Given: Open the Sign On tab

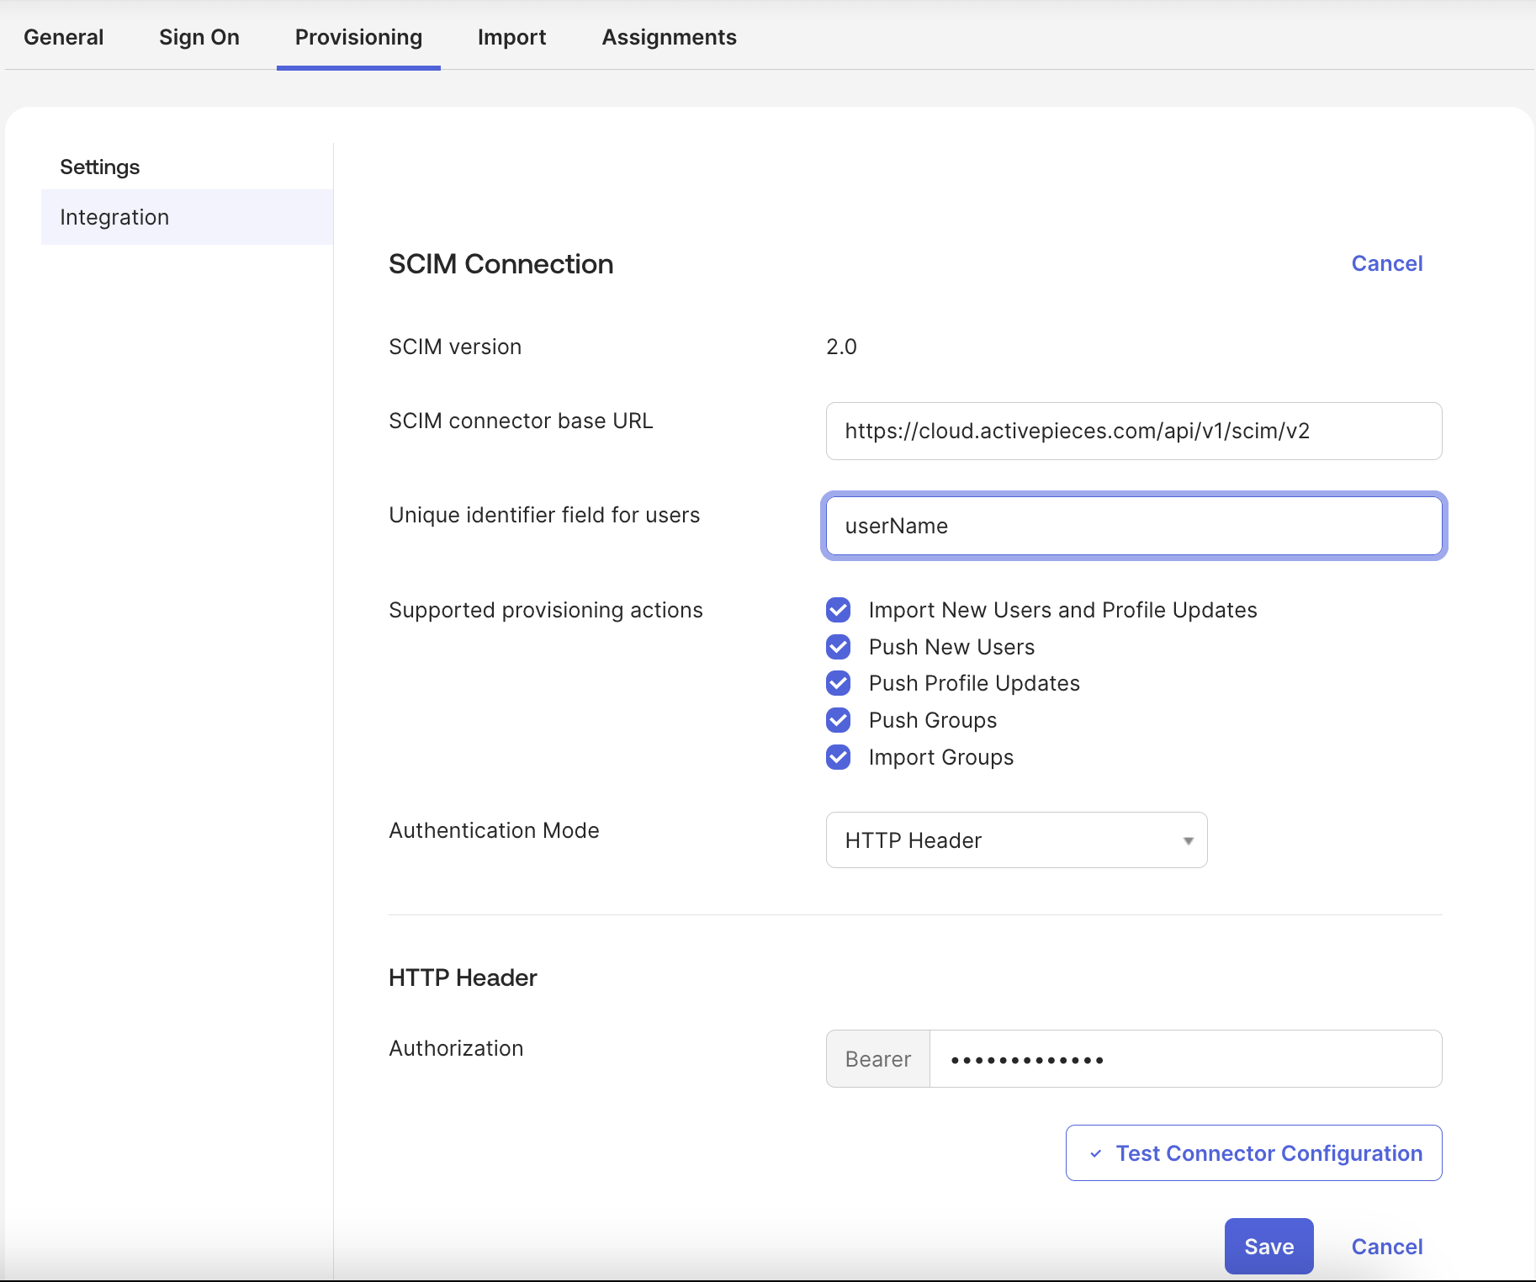Looking at the screenshot, I should pyautogui.click(x=199, y=37).
